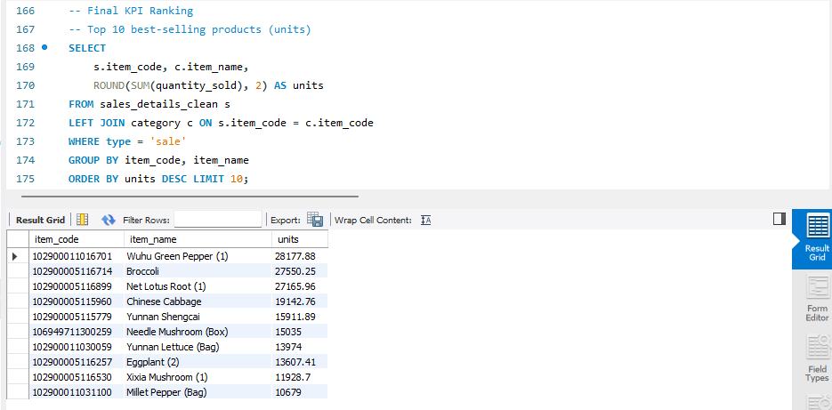
Task: Click the form view icon beside Result Grid
Action: 82,220
